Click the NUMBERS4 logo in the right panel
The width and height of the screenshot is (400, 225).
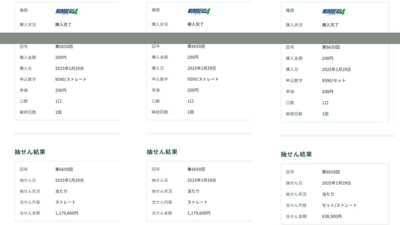[334, 12]
